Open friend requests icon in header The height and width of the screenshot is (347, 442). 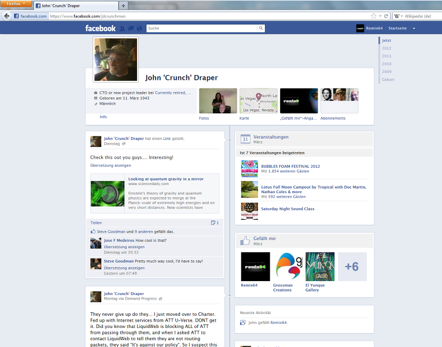[x=122, y=28]
